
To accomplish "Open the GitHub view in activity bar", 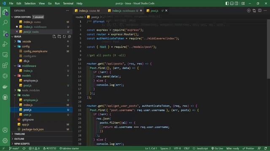I will (x=5, y=97).
